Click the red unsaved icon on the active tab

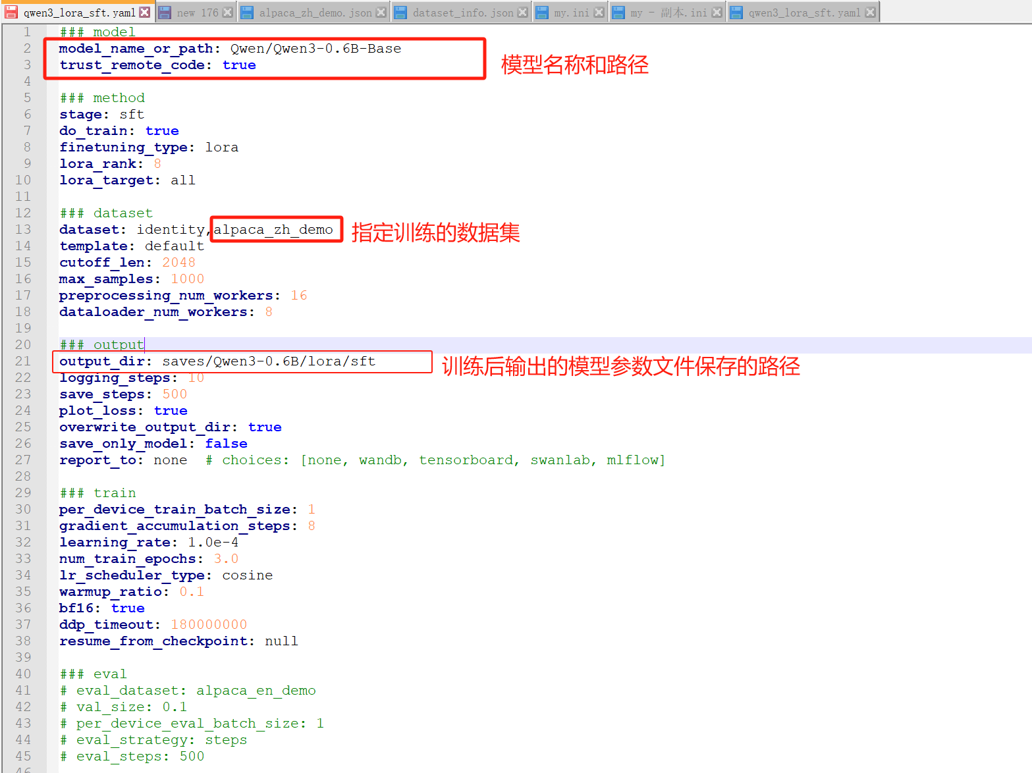click(11, 12)
